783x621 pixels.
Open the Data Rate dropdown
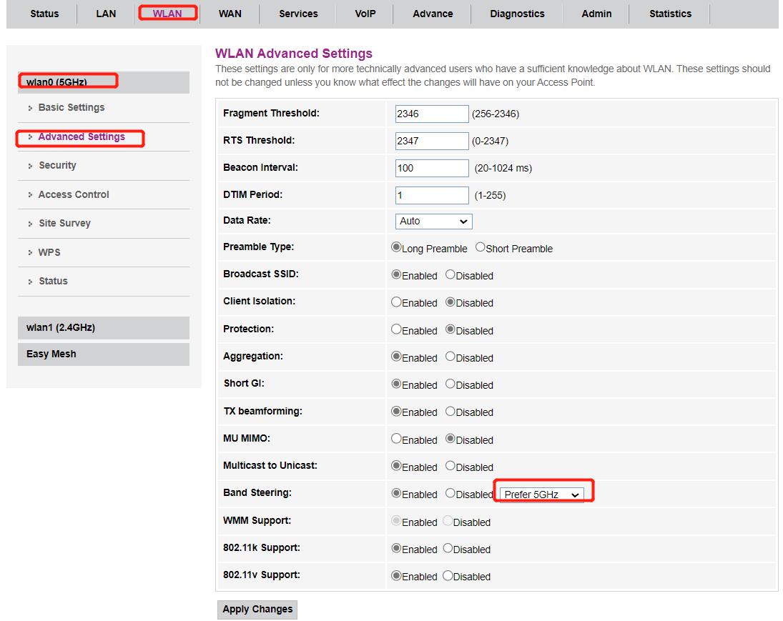pos(433,222)
